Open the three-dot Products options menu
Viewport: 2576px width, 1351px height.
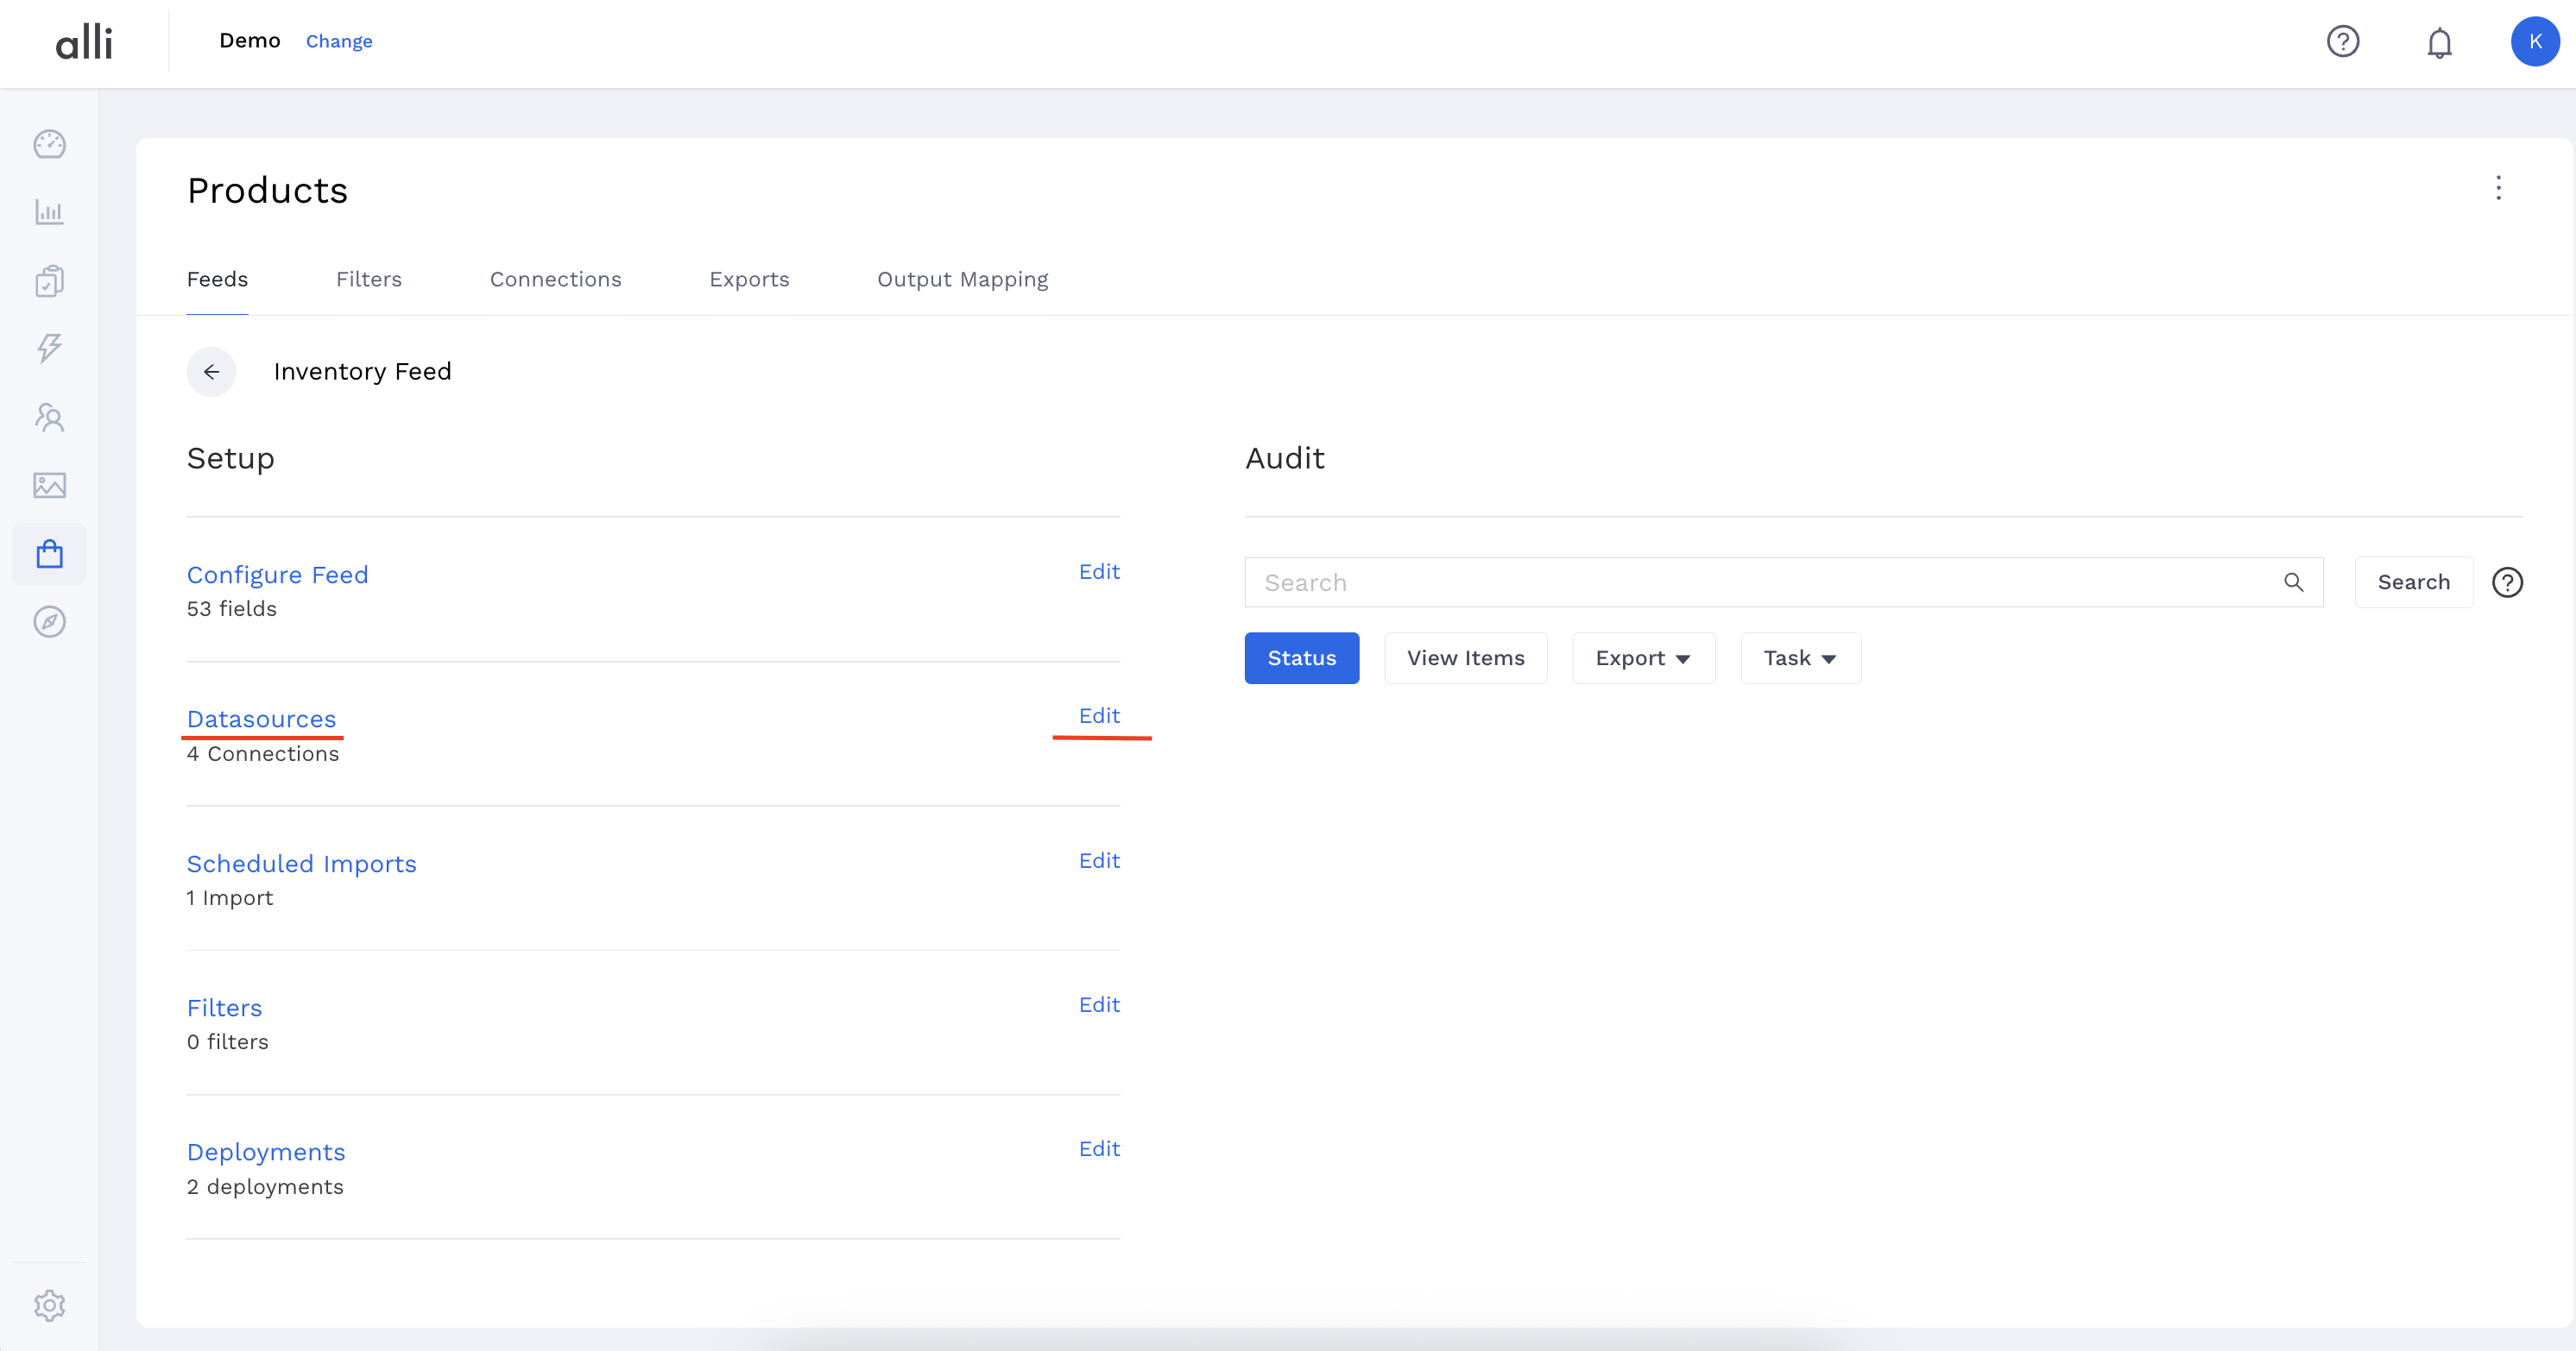(2498, 188)
